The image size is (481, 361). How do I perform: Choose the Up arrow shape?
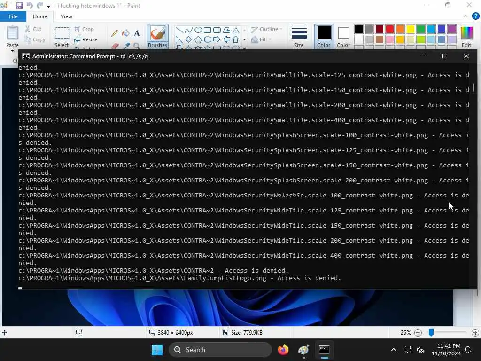point(236,39)
